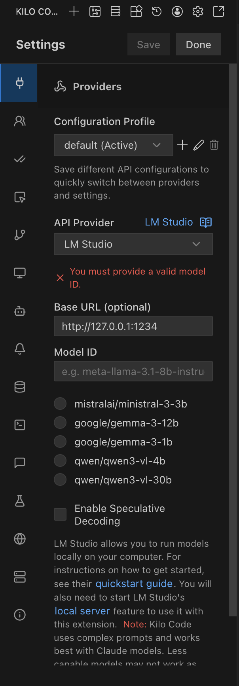Open the notifications bell settings tab

pyautogui.click(x=19, y=349)
